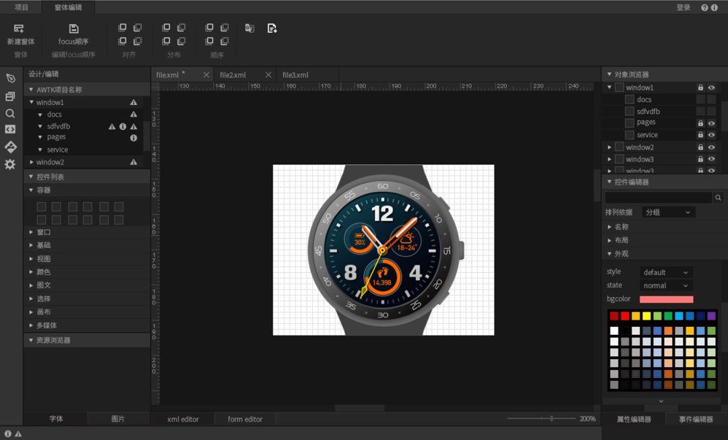This screenshot has width=728, height=440.
Task: Check the pages checkbox in object browser
Action: point(630,123)
